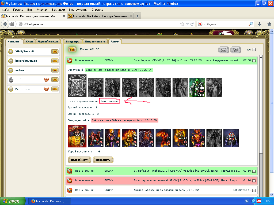Click the handshake icon next to SpikePavel
Screen dimensions: 274x205
(47, 80)
